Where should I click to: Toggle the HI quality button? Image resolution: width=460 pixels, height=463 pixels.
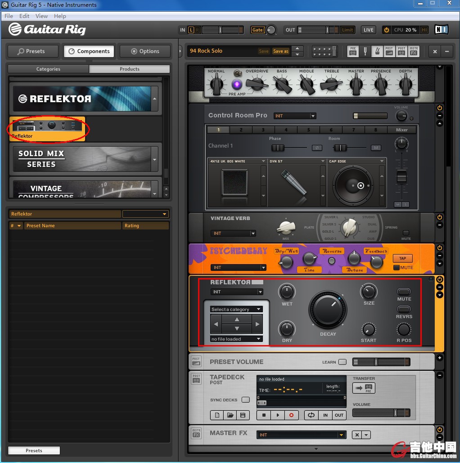[x=424, y=30]
